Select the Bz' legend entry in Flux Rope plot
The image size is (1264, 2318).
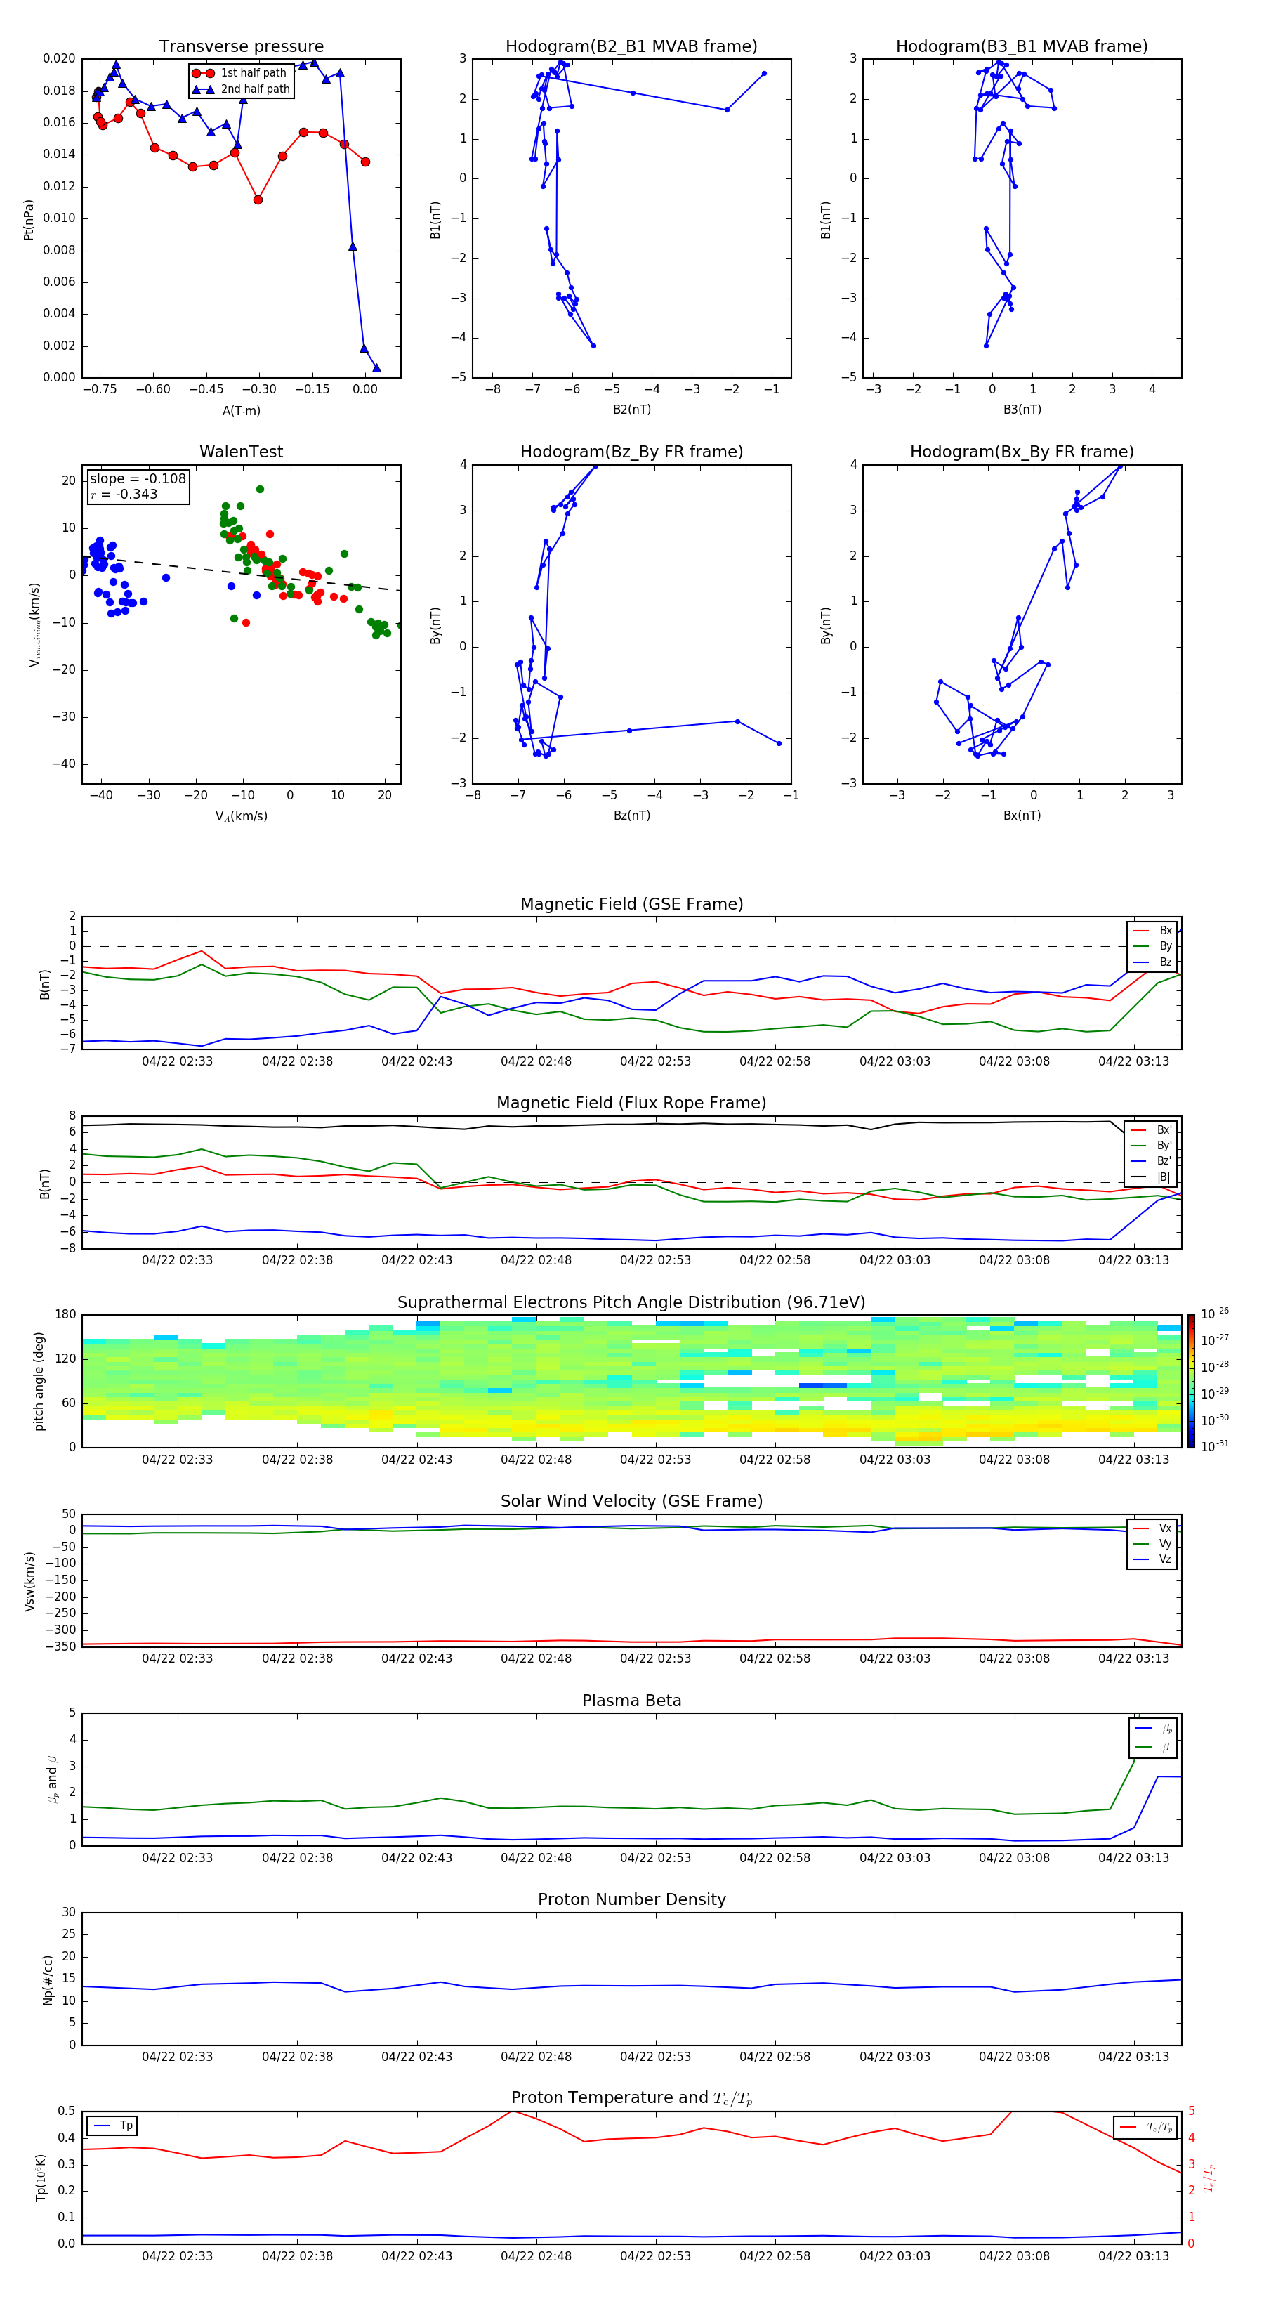(x=1152, y=1161)
